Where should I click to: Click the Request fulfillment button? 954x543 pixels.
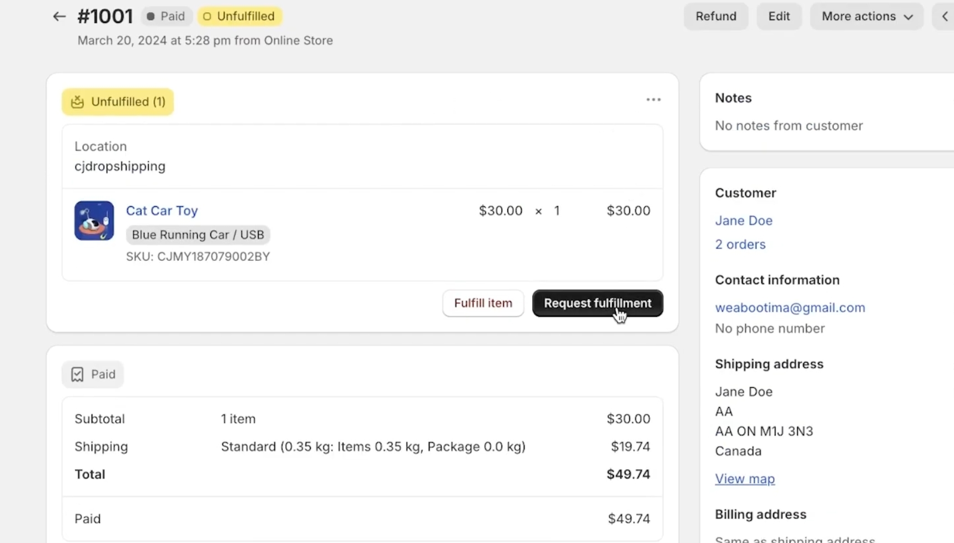pos(597,303)
